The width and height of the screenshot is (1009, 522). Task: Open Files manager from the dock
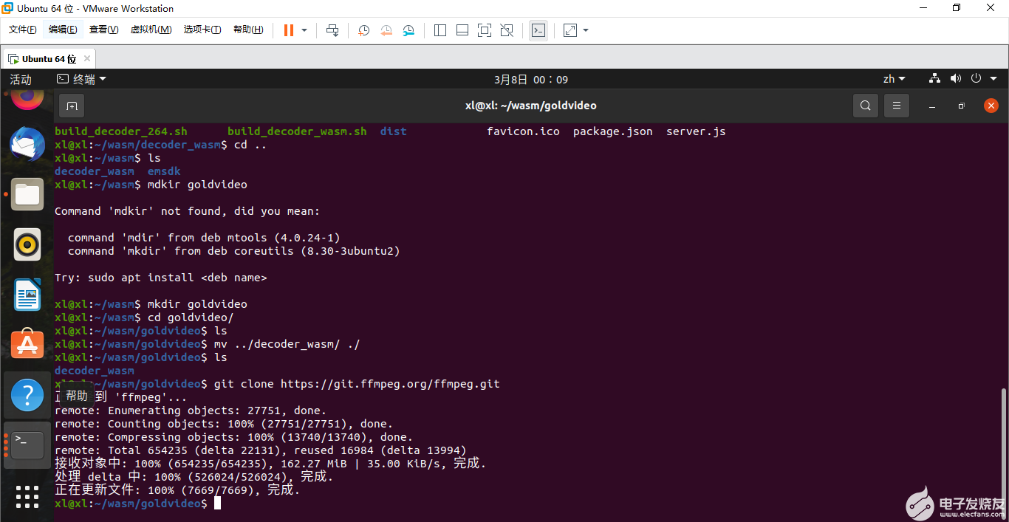pos(27,194)
